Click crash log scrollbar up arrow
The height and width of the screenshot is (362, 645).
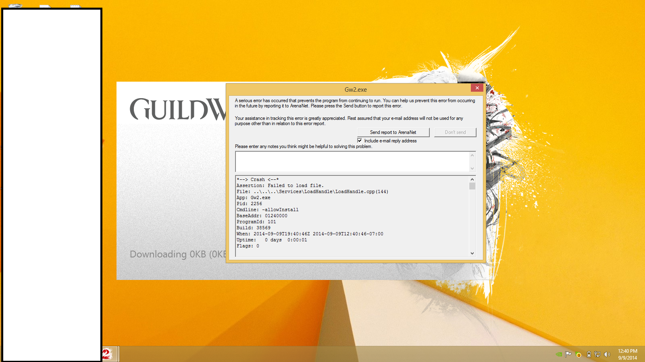tap(472, 179)
